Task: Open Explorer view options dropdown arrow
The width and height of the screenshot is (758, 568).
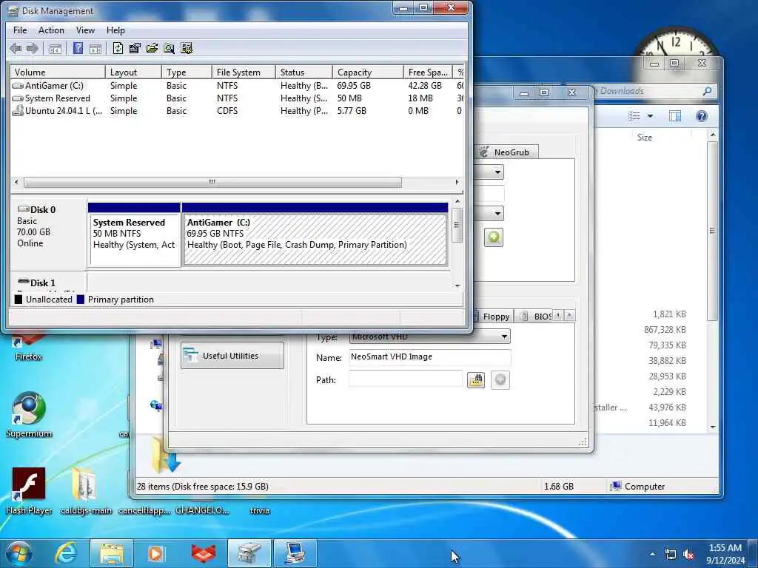Action: (x=650, y=116)
